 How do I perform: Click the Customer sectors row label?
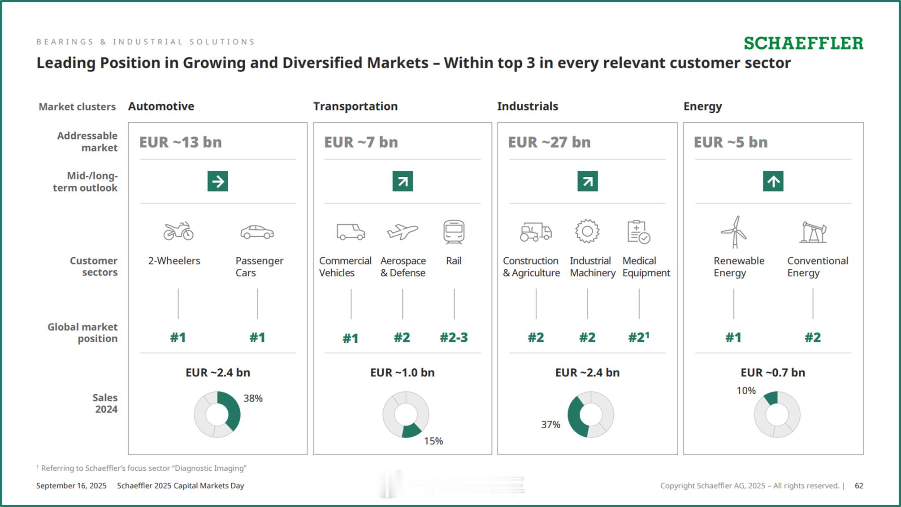click(x=93, y=266)
